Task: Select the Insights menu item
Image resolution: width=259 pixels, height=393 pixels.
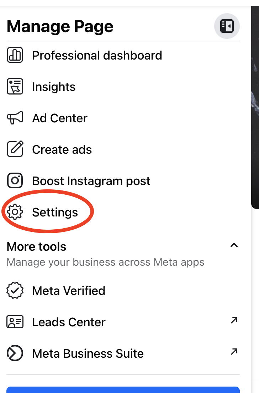Action: pyautogui.click(x=54, y=87)
